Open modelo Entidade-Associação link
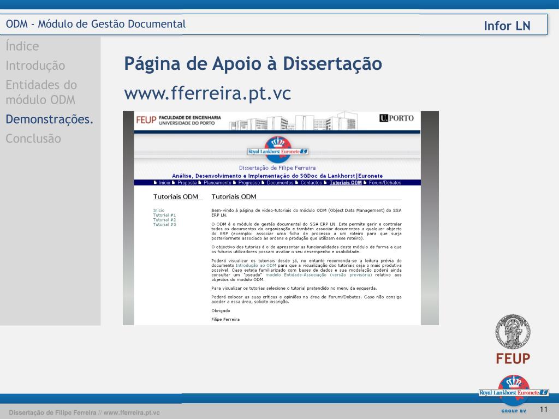Image resolution: width=559 pixels, height=419 pixels. (319, 275)
